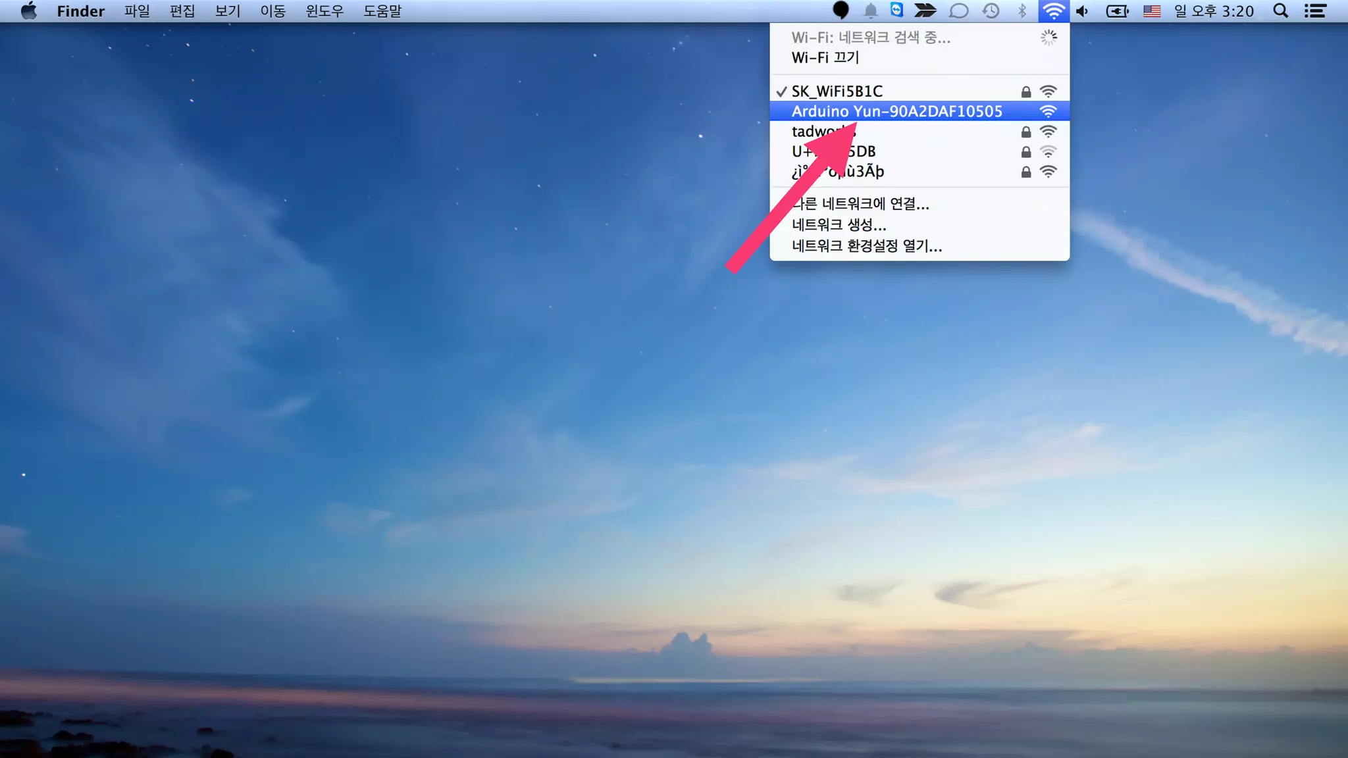Select Arduino Yun-90A2DAF10505 network
This screenshot has height=758, width=1348.
pyautogui.click(x=896, y=111)
